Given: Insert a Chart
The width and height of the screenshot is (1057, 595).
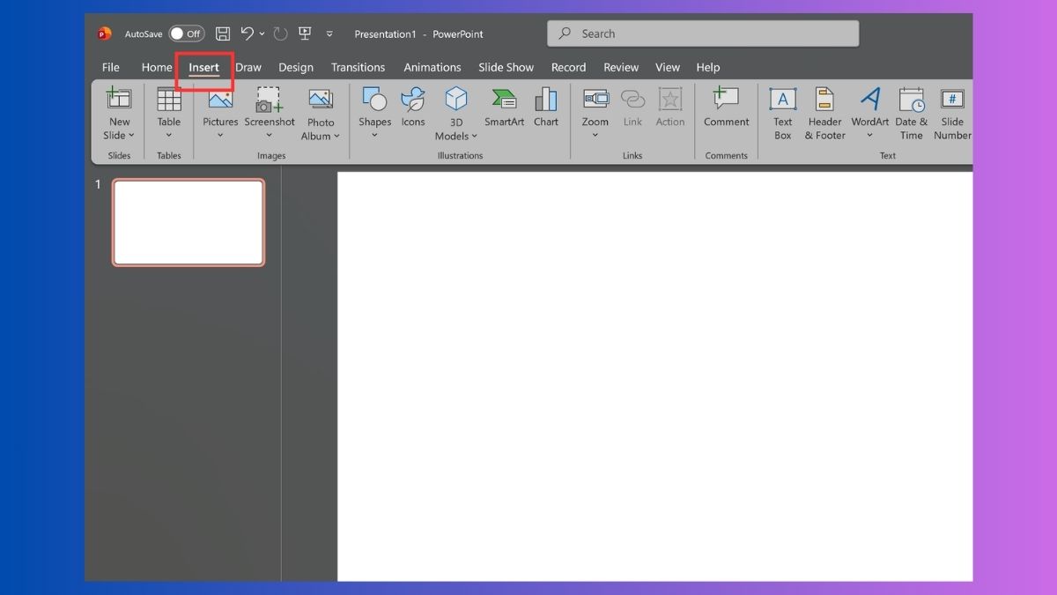Looking at the screenshot, I should pyautogui.click(x=546, y=107).
